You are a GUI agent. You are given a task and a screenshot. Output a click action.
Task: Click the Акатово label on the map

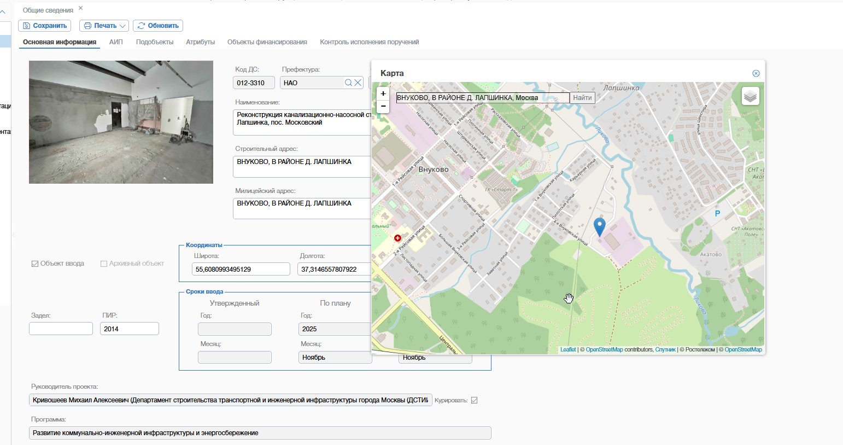click(x=711, y=255)
